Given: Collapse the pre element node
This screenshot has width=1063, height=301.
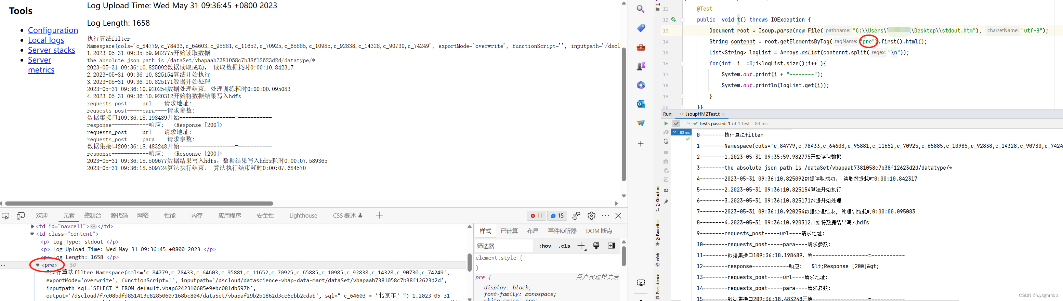Looking at the screenshot, I should tap(38, 265).
